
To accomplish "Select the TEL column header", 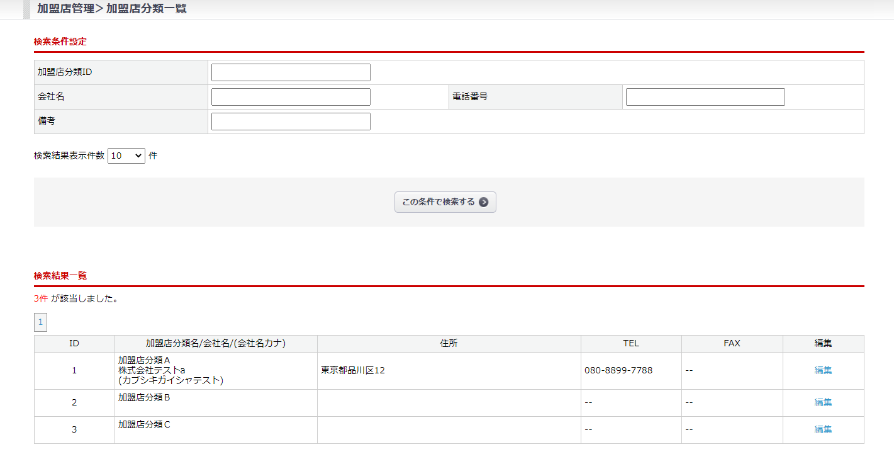I will [630, 344].
